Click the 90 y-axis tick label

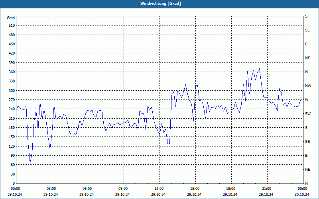tap(13, 156)
